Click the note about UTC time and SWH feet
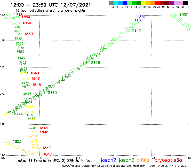This screenshot has height=168, width=191. [54, 161]
